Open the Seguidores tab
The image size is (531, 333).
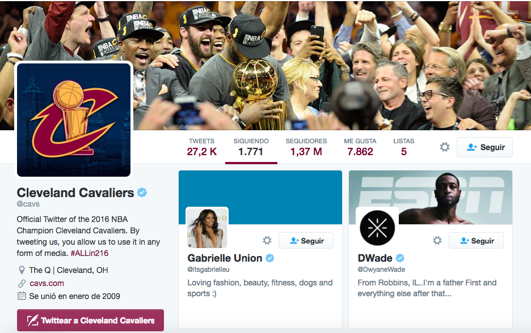click(306, 147)
